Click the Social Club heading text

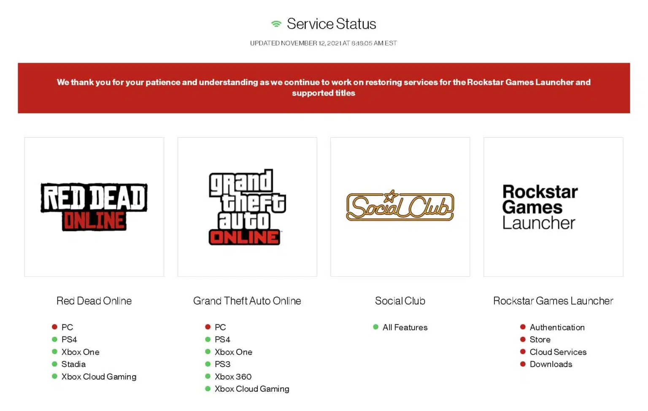400,301
